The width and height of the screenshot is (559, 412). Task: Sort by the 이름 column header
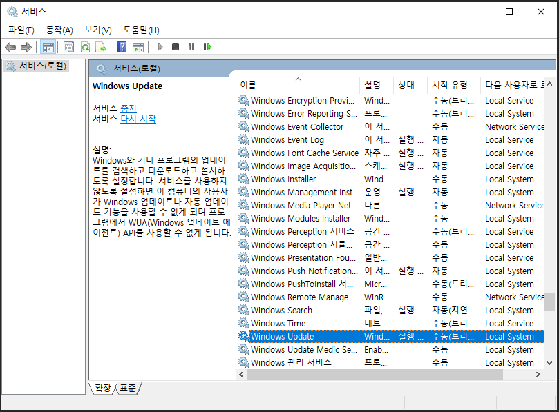pyautogui.click(x=298, y=85)
